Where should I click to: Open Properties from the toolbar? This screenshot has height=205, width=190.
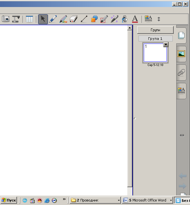148,19
